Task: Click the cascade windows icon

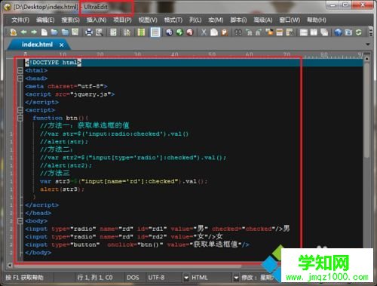Action: coord(324,32)
